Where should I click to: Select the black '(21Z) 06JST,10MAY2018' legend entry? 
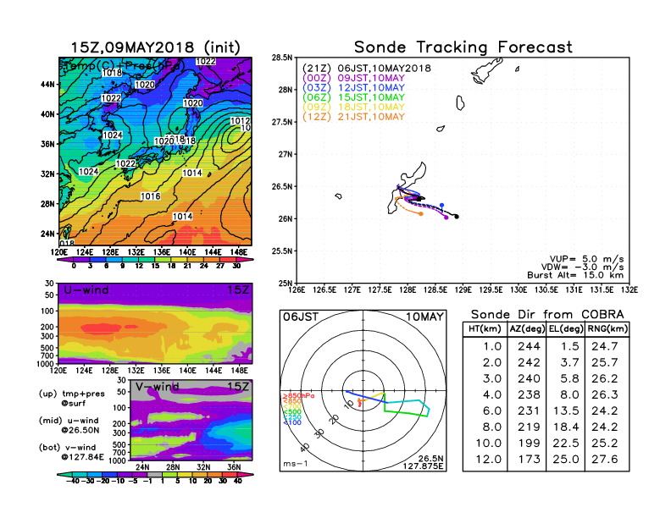click(366, 69)
